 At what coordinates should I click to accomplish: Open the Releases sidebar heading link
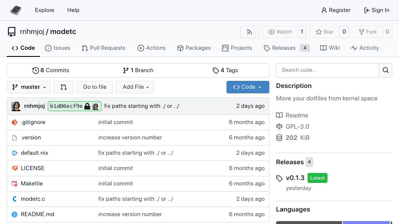(290, 162)
